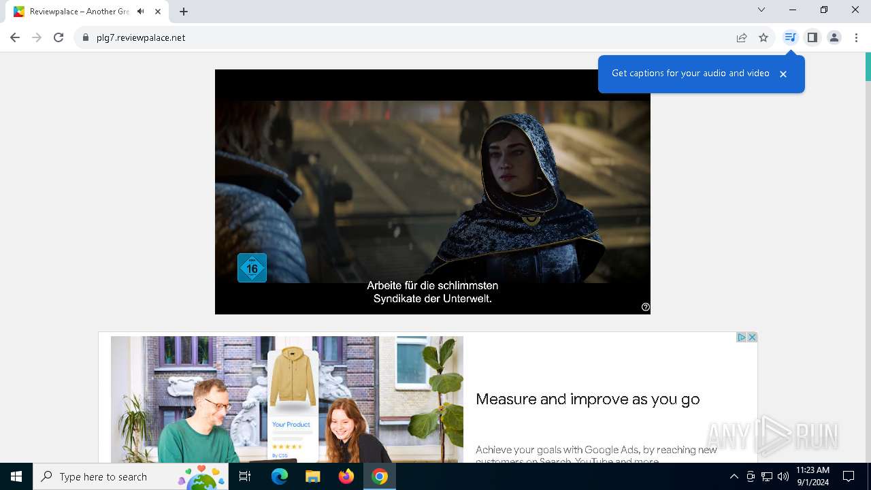Screen dimensions: 871x490
Task: Share this page icon in address bar
Action: click(x=742, y=37)
